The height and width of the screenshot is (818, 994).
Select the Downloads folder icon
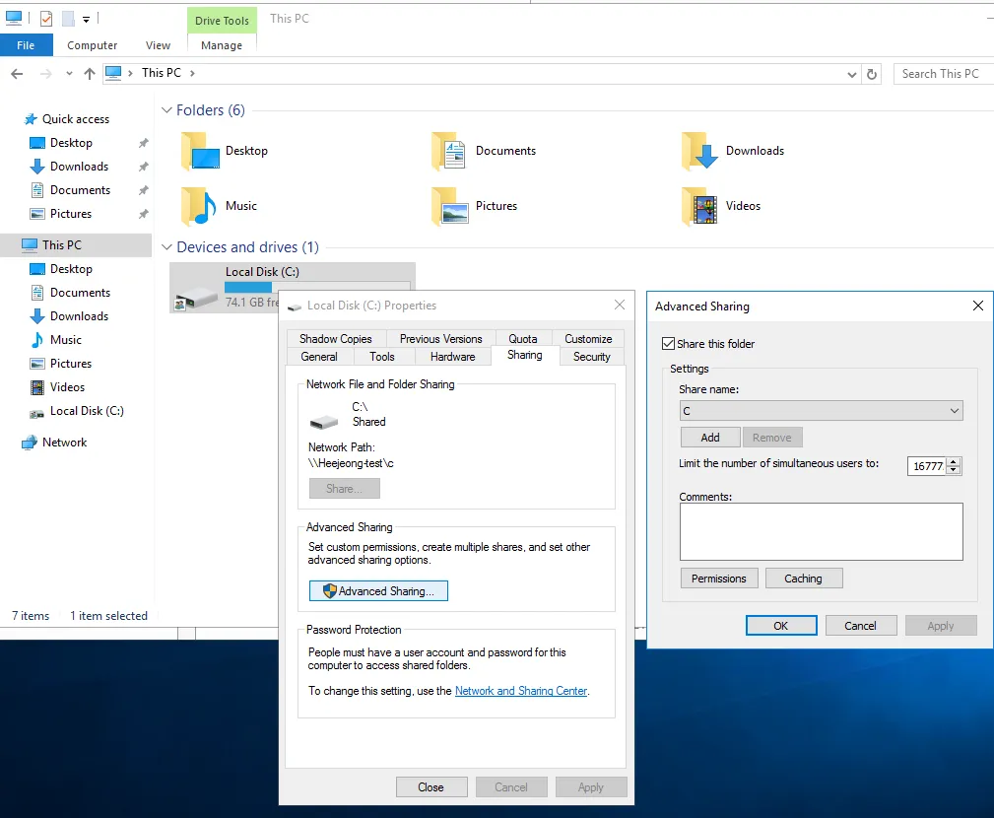(699, 151)
